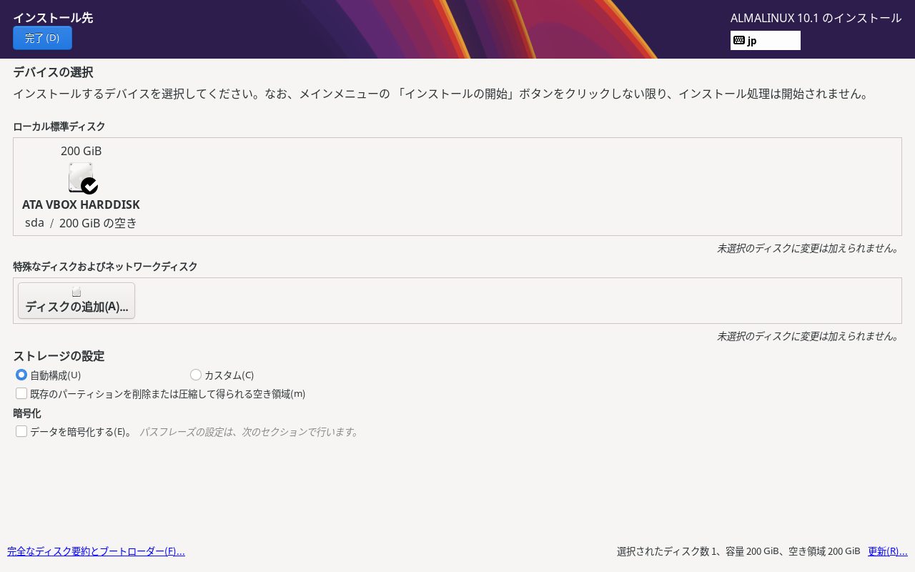Click the パスフレーズの設定は、次のセクションで行います hint text

tap(249, 432)
